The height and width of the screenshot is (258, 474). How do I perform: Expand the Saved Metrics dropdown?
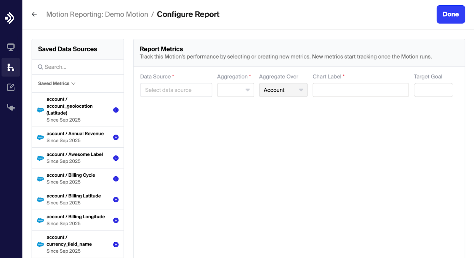[x=57, y=83]
